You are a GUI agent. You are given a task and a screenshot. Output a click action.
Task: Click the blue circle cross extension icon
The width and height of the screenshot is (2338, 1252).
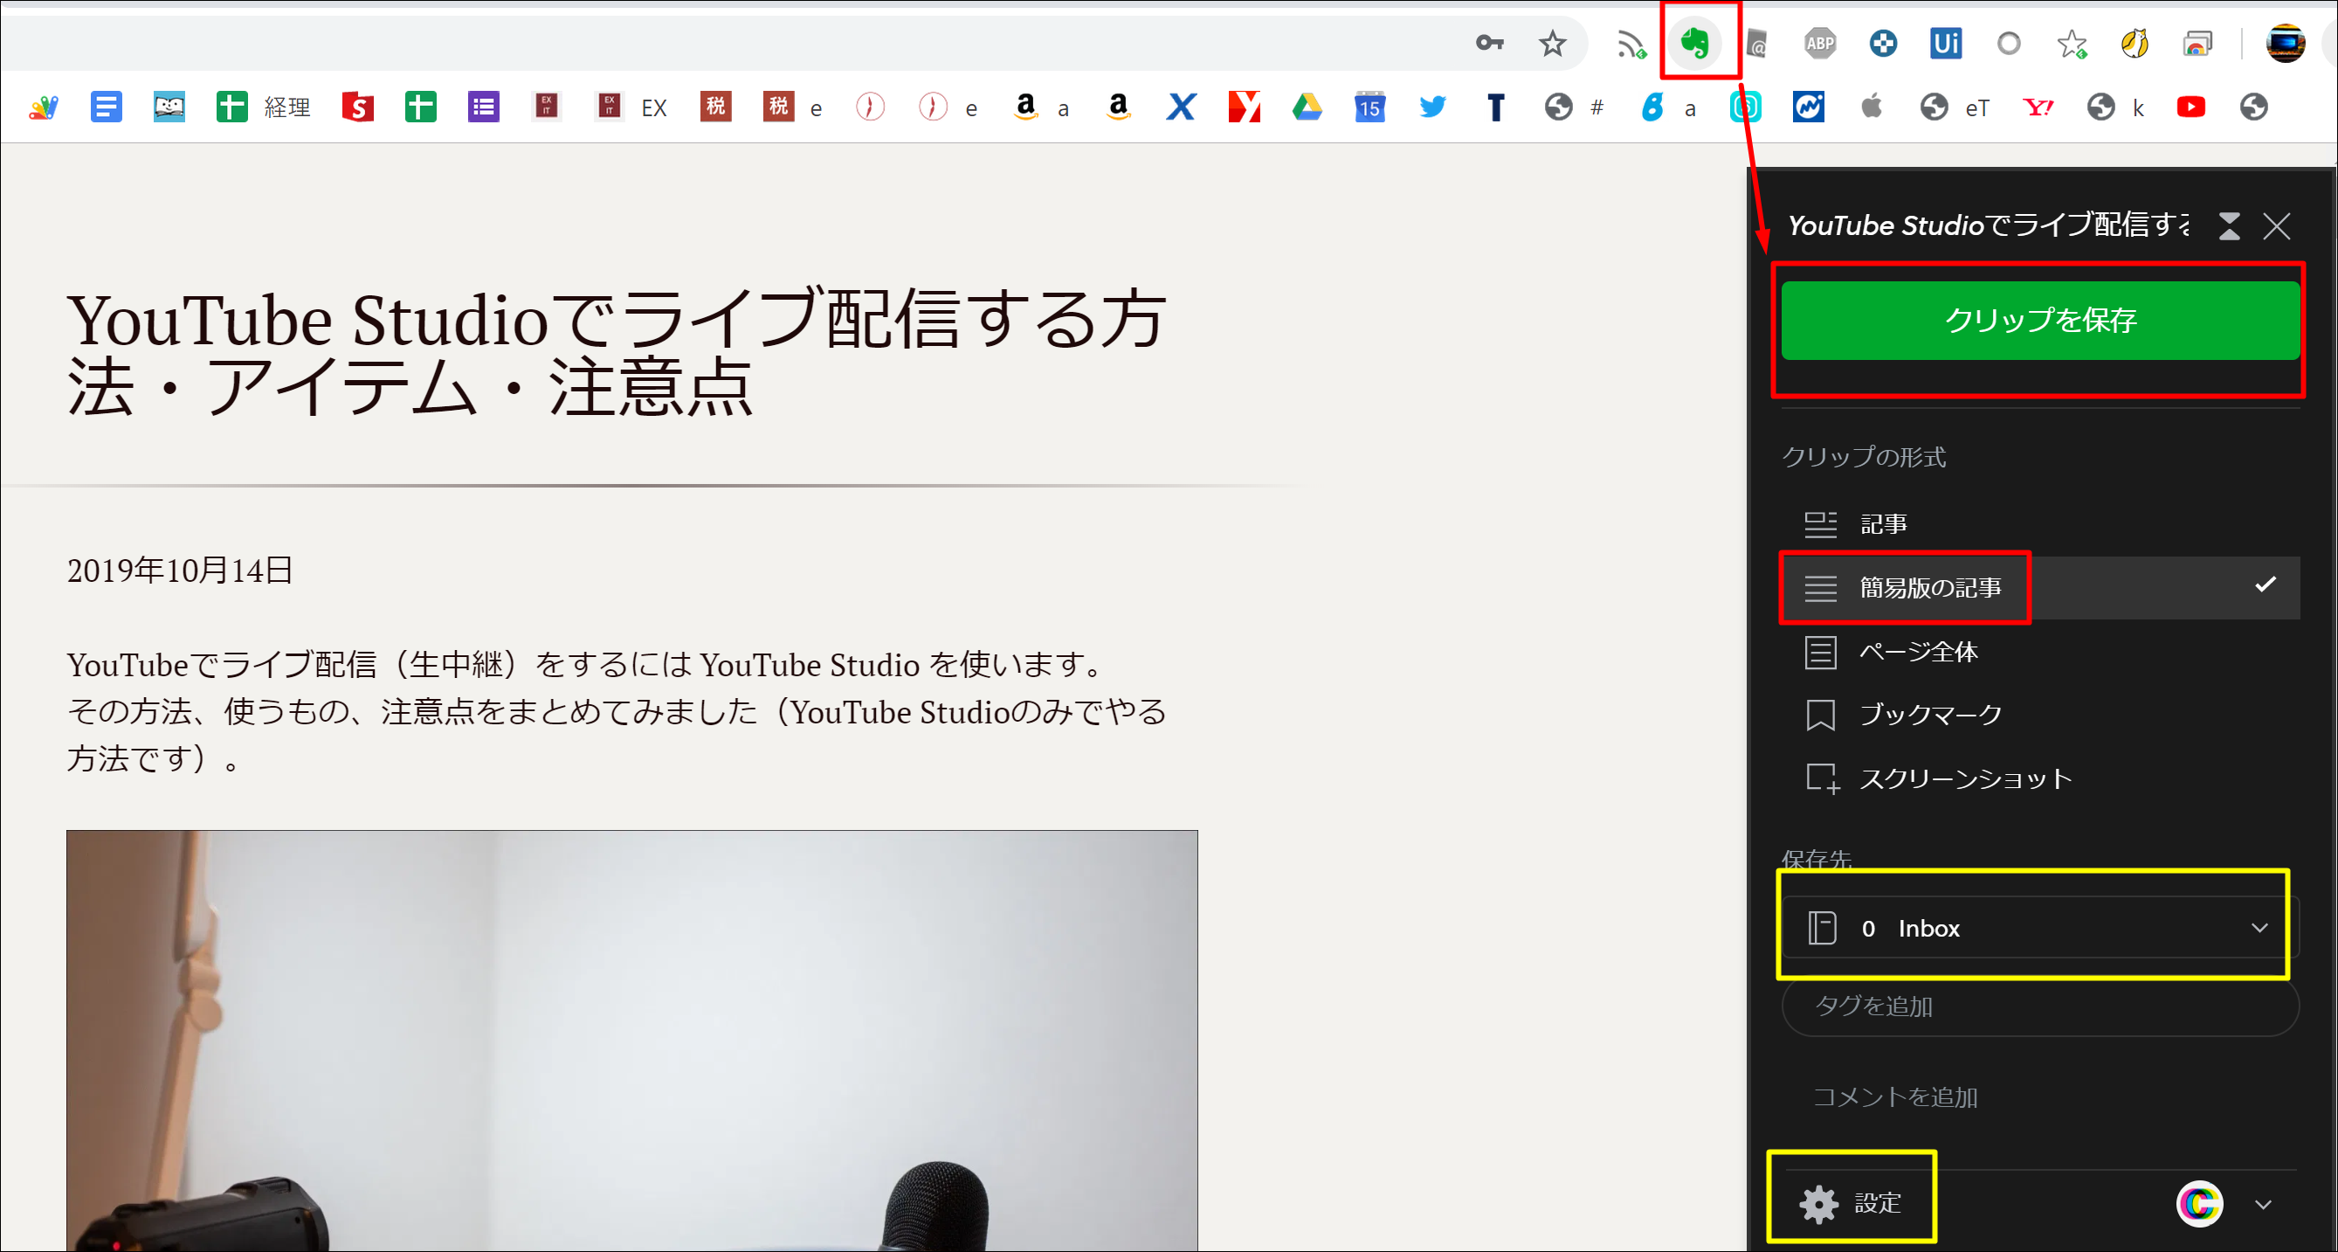(x=1882, y=43)
